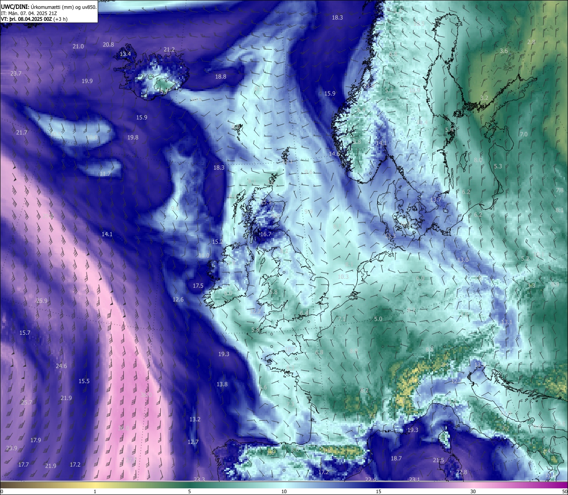This screenshot has height=495, width=568.
Task: Click the map value 23.3
Action: coord(200,479)
